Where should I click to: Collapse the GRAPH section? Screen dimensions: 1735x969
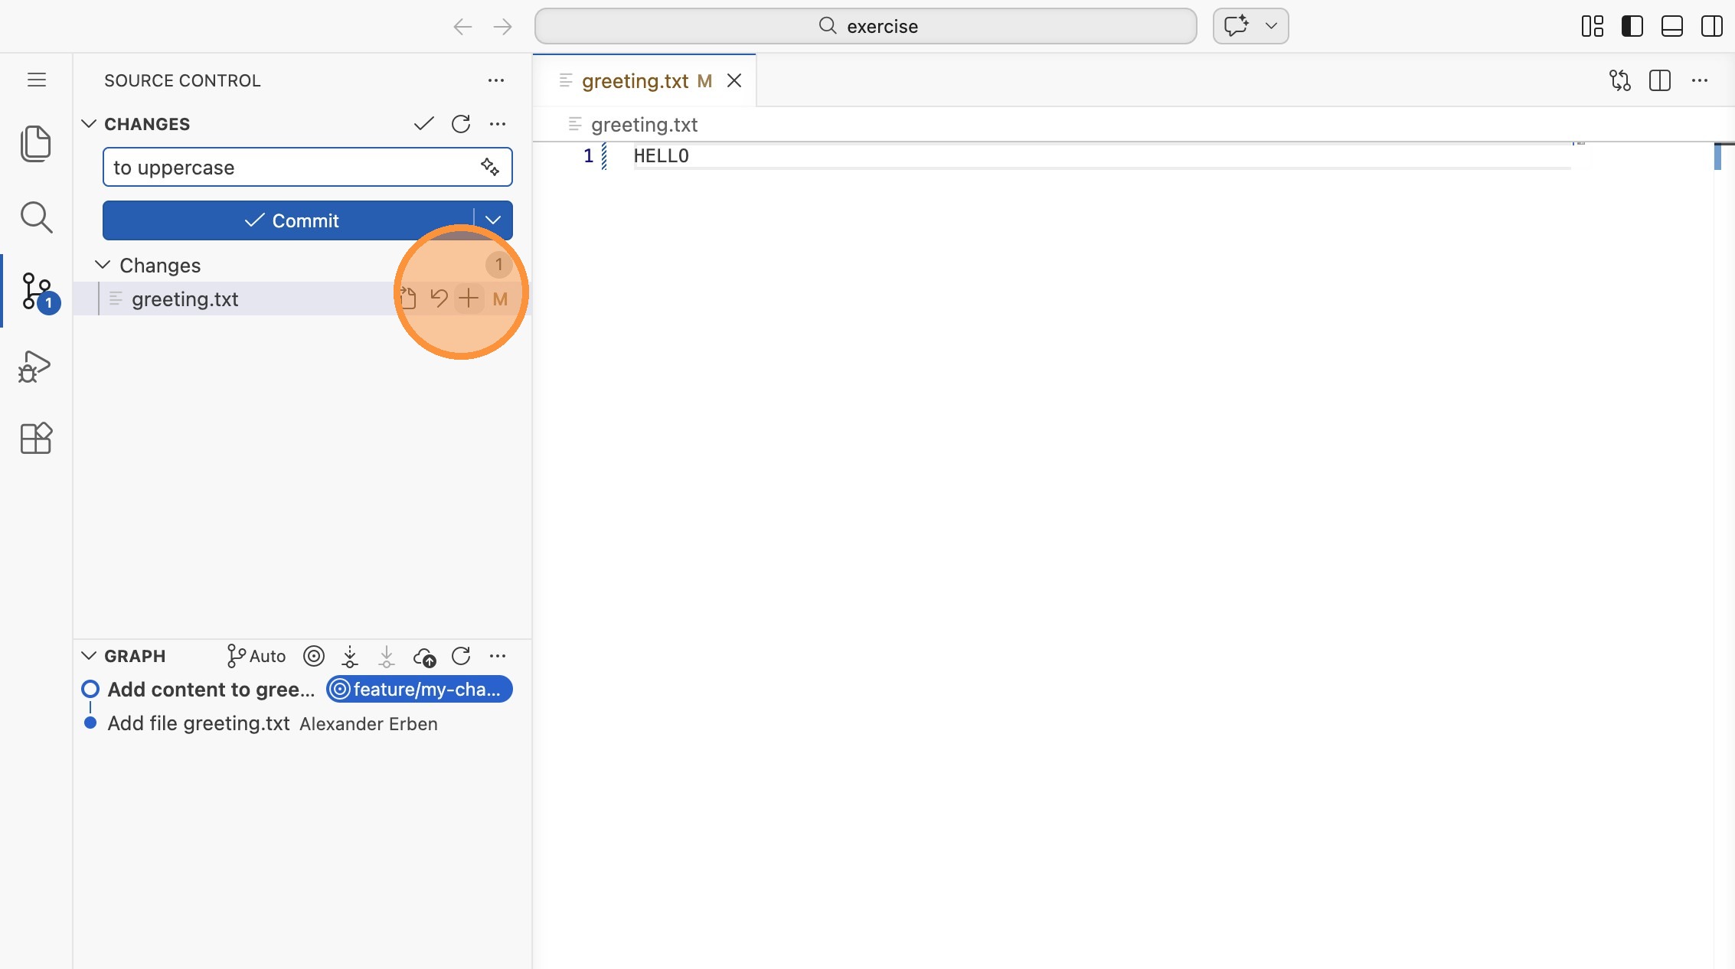[89, 656]
